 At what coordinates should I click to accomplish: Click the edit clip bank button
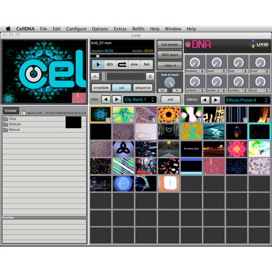click(170, 100)
